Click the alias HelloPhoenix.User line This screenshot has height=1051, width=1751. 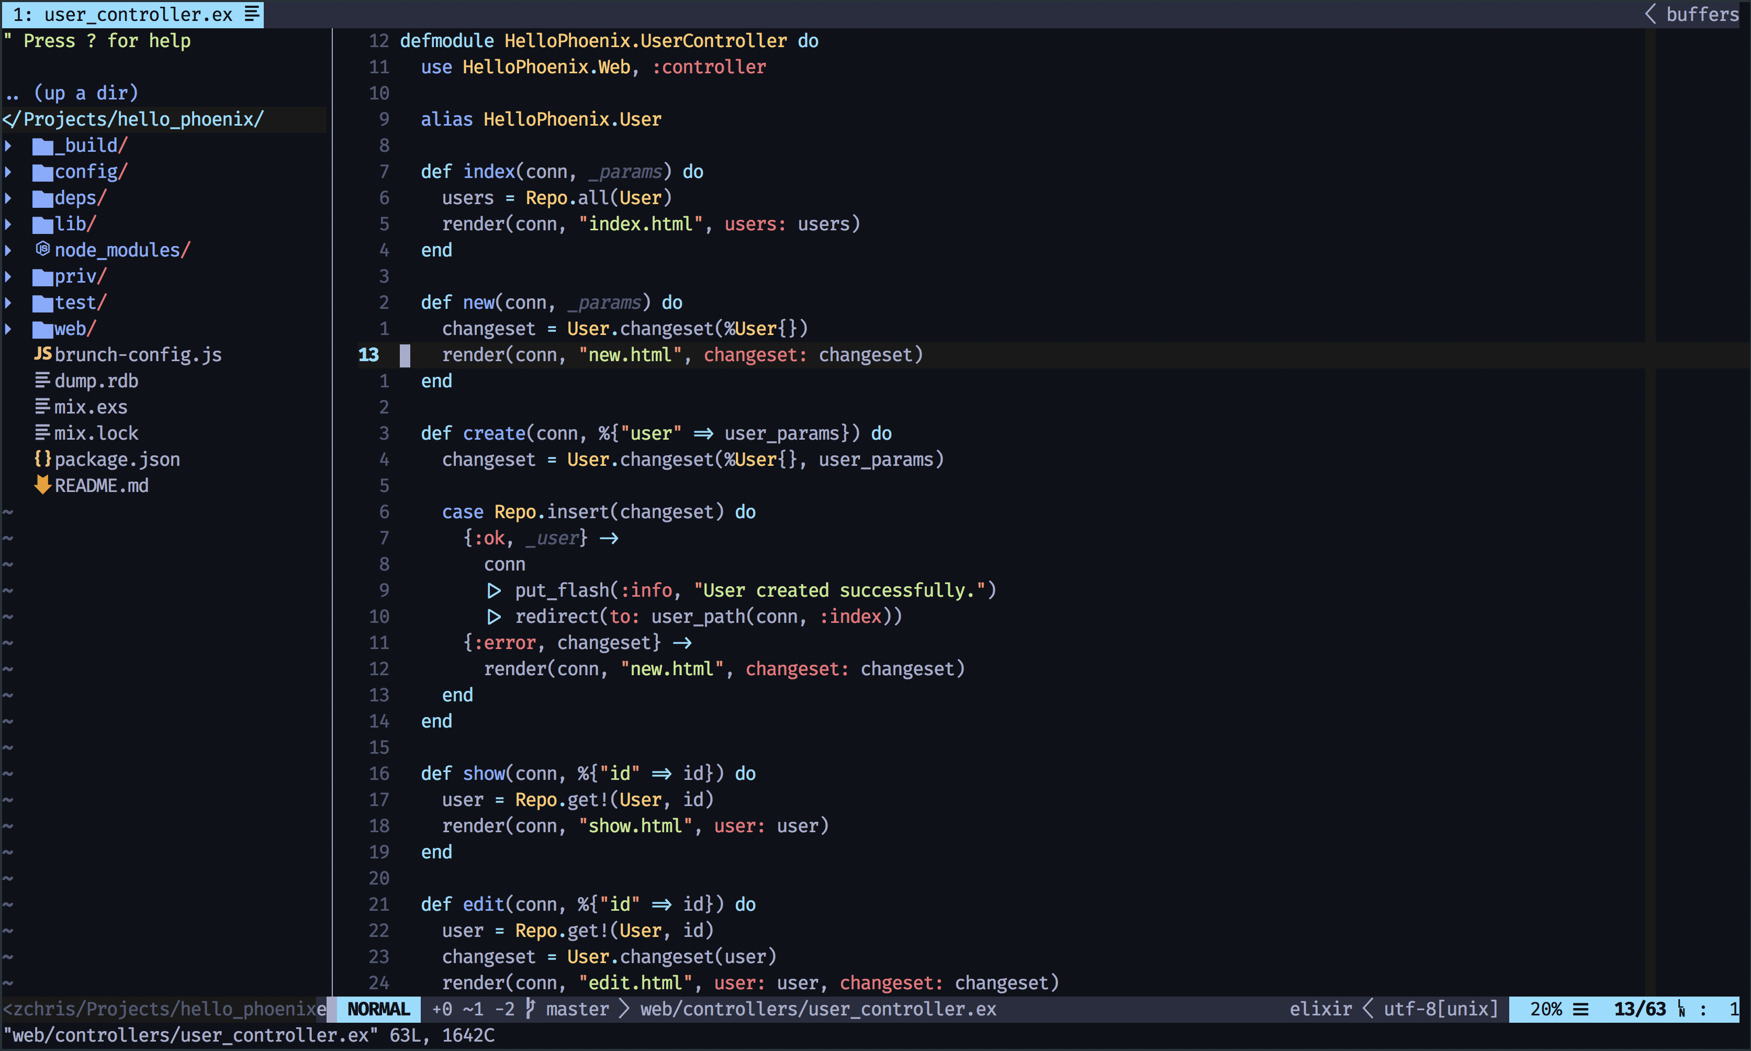541,120
